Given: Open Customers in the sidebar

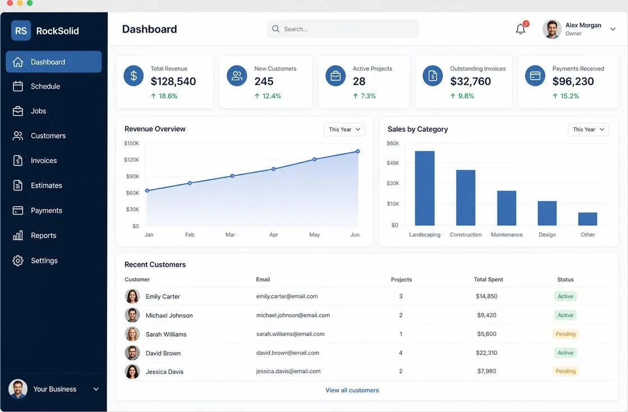Looking at the screenshot, I should tap(54, 136).
